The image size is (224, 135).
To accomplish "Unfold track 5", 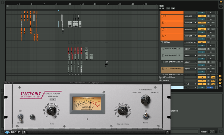I will click(163, 36).
